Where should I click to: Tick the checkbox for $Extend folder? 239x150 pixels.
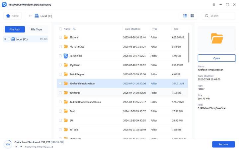(x=60, y=37)
